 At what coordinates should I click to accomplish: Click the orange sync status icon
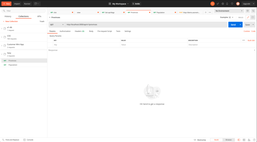pos(212,4)
